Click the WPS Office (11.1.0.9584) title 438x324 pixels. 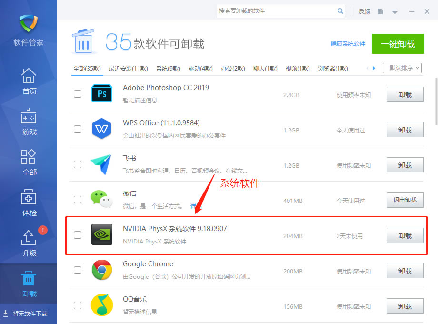161,123
